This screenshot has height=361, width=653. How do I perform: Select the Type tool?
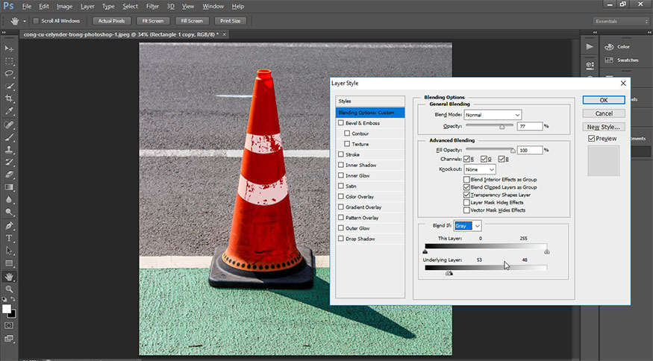click(x=10, y=238)
